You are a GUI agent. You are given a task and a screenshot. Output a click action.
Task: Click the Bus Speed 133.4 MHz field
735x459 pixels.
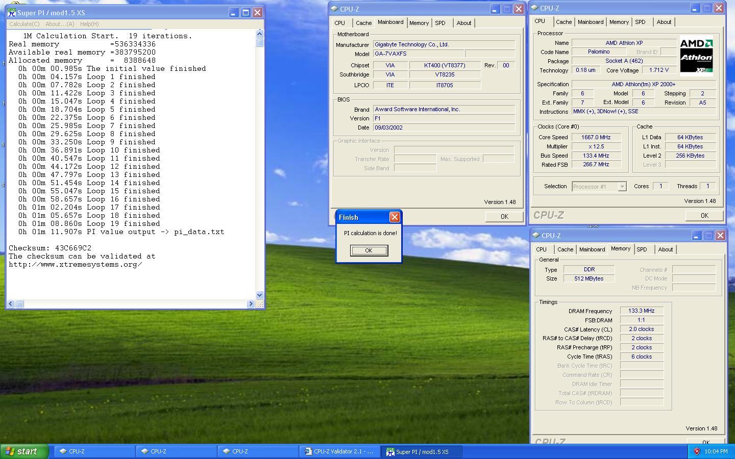click(596, 156)
